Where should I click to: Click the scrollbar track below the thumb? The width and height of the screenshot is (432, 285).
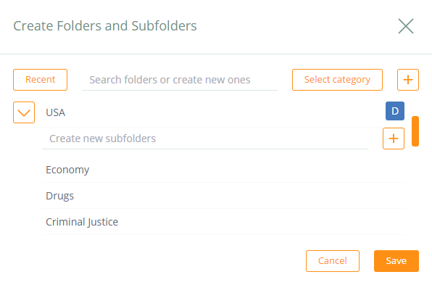pyautogui.click(x=415, y=190)
